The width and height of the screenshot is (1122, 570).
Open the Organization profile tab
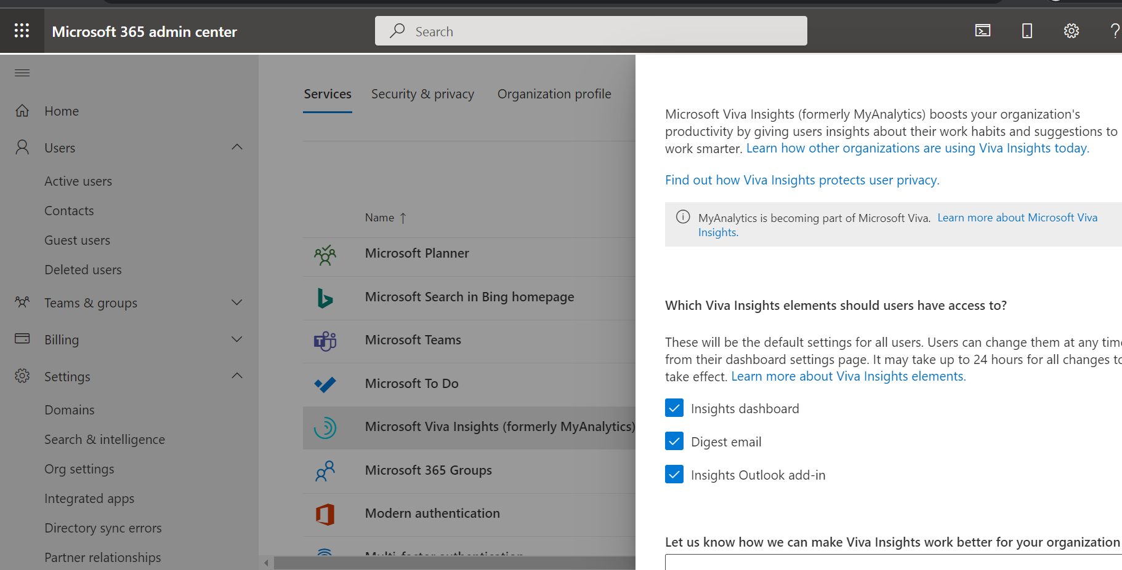[554, 94]
